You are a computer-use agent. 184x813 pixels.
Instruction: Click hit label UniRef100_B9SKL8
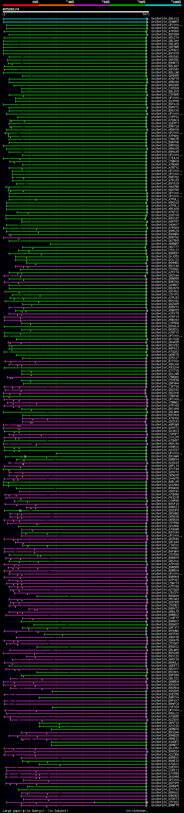165,326
